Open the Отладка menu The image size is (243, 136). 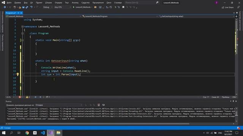click(58, 3)
